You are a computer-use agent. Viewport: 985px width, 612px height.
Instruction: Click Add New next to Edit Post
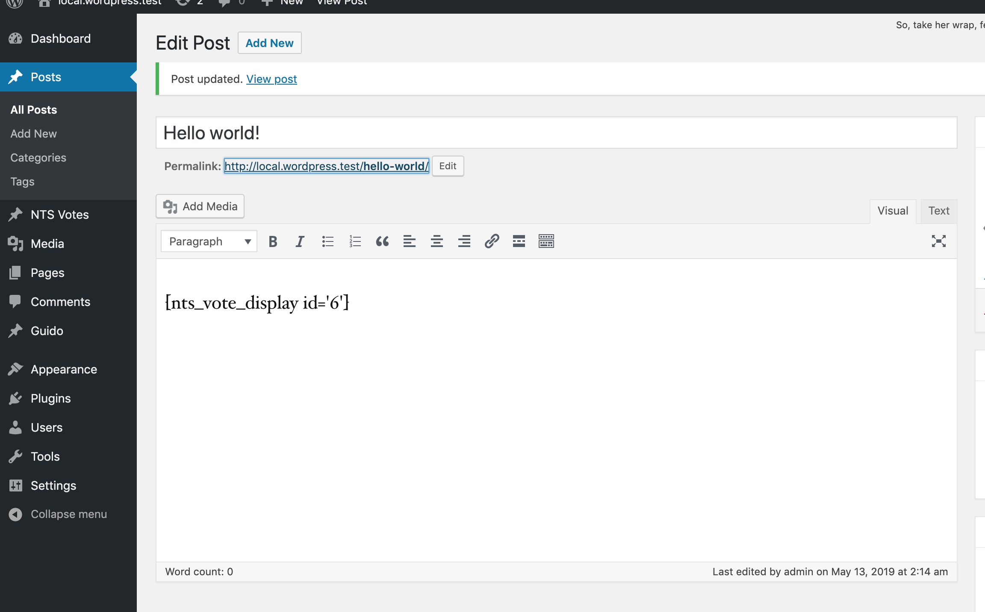click(x=269, y=43)
